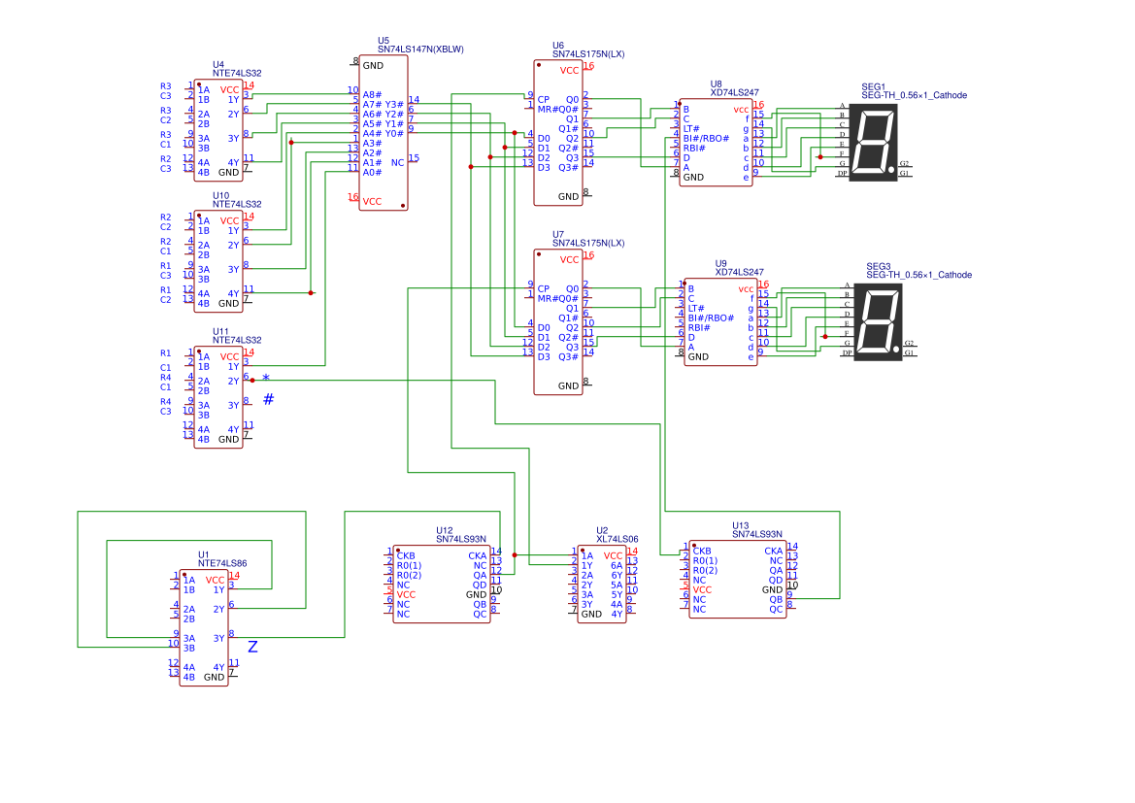Click the GND pin label on U5
The image size is (1135, 803).
[x=373, y=66]
